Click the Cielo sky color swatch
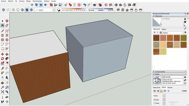Screen dimensions: 189x106 [x=164, y=100]
